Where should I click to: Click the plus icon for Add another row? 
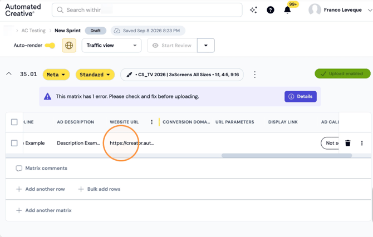19,189
